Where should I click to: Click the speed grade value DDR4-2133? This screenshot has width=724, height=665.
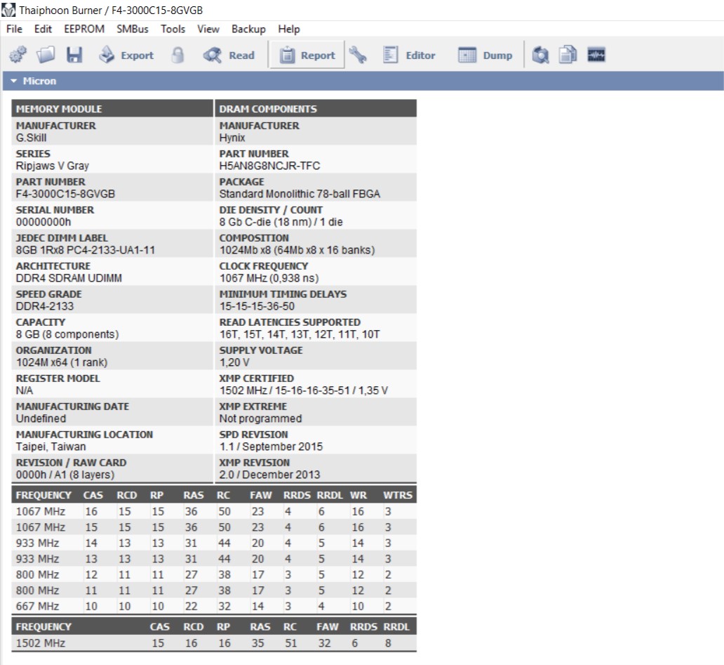(45, 306)
